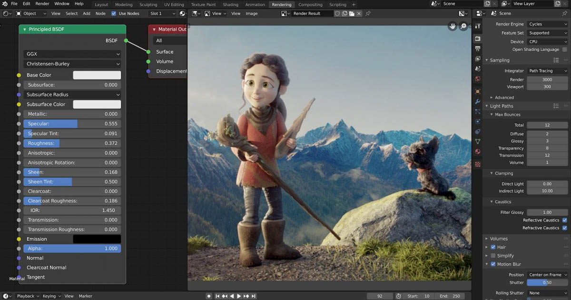
Task: Expand the Advanced sampling section
Action: pos(504,97)
